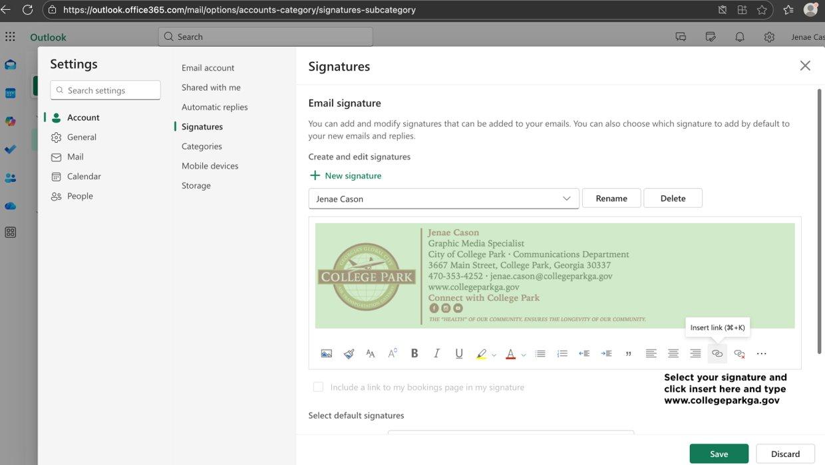
Task: Check the bookings page link checkbox
Action: tap(318, 387)
